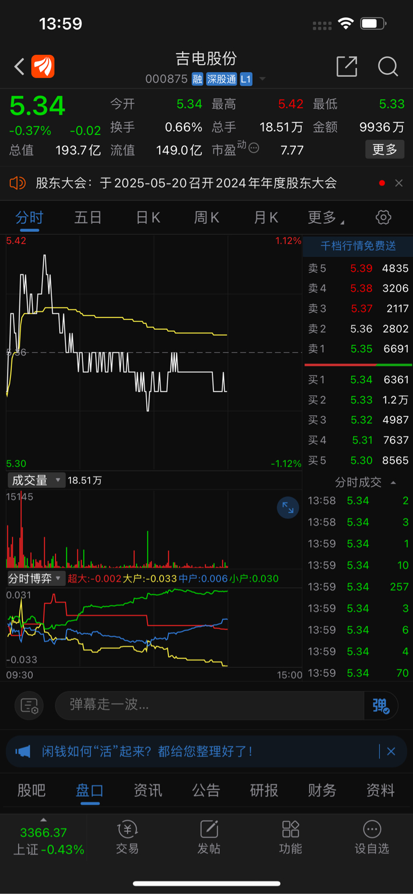Viewport: 413px width, 894px height.
Task: Open the 分时博弈 indicator dropdown
Action: (x=36, y=578)
